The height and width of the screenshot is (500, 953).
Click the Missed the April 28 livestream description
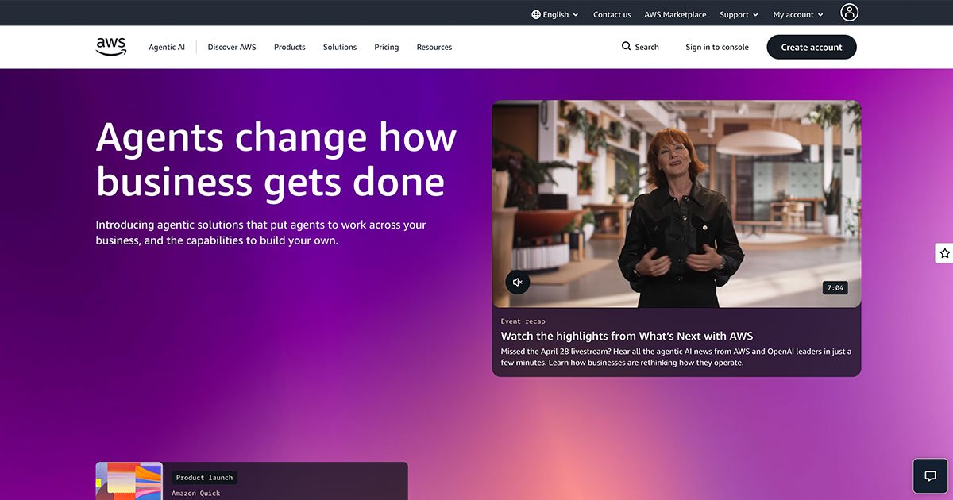tap(676, 357)
